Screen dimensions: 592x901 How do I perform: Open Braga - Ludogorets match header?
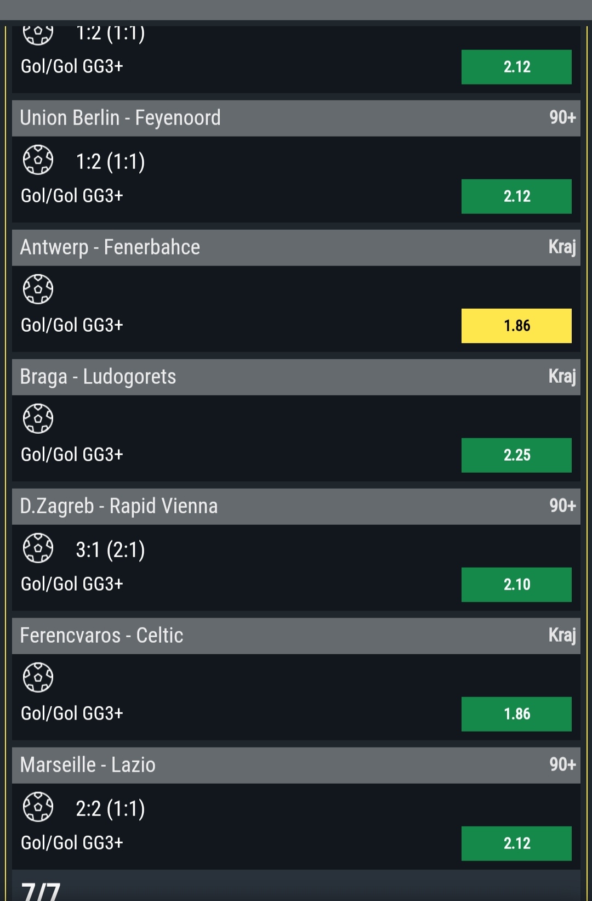[98, 377]
